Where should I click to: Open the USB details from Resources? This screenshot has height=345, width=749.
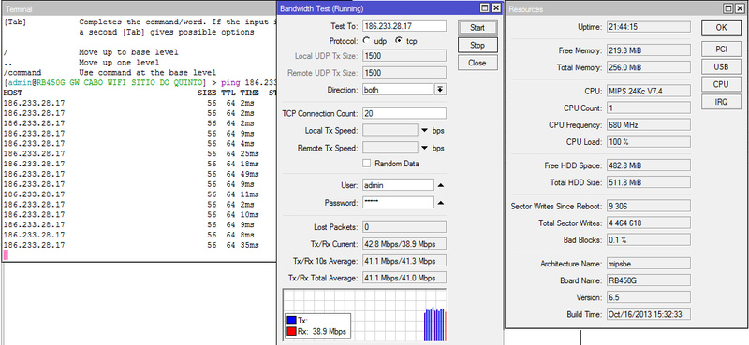pos(721,66)
